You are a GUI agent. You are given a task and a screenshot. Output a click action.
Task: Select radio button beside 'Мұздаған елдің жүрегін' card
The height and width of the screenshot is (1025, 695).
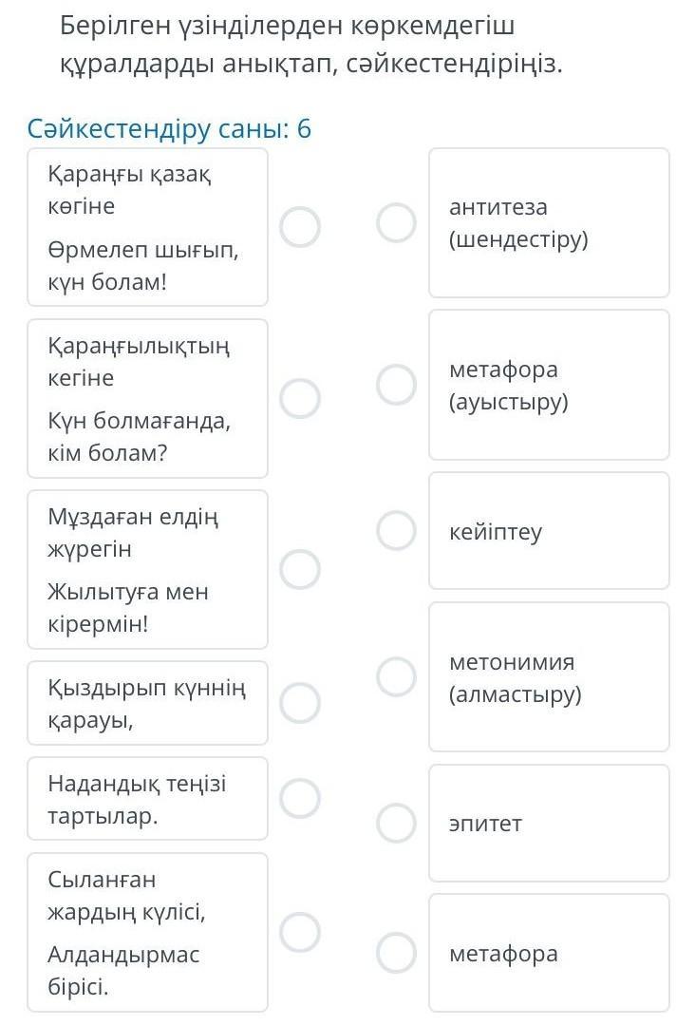[300, 569]
